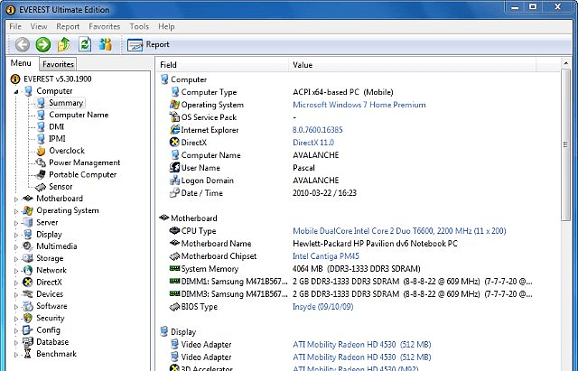The width and height of the screenshot is (578, 371).
Task: Expand the Motherboard tree node
Action: tap(15, 199)
